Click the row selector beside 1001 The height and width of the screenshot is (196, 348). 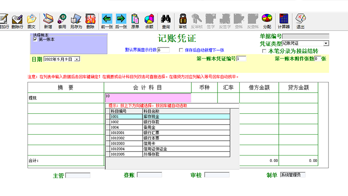pos(108,117)
